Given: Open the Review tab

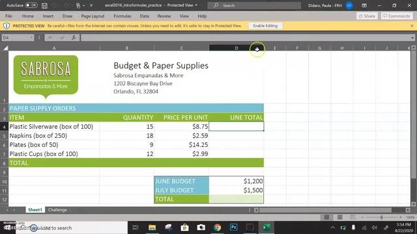Looking at the screenshot, I should [164, 16].
